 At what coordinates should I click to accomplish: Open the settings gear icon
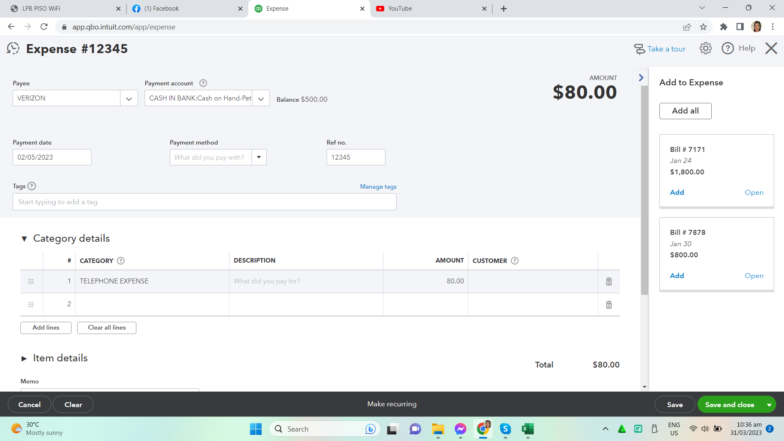[705, 49]
